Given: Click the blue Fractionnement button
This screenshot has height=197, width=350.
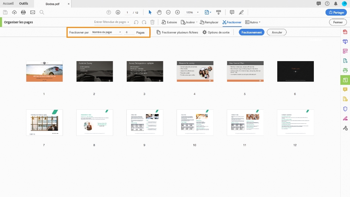Looking at the screenshot, I should (252, 32).
